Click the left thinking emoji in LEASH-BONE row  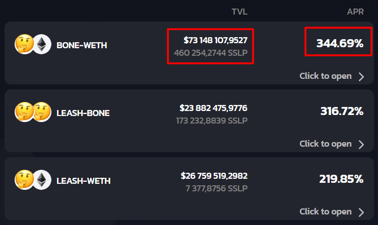(24, 113)
